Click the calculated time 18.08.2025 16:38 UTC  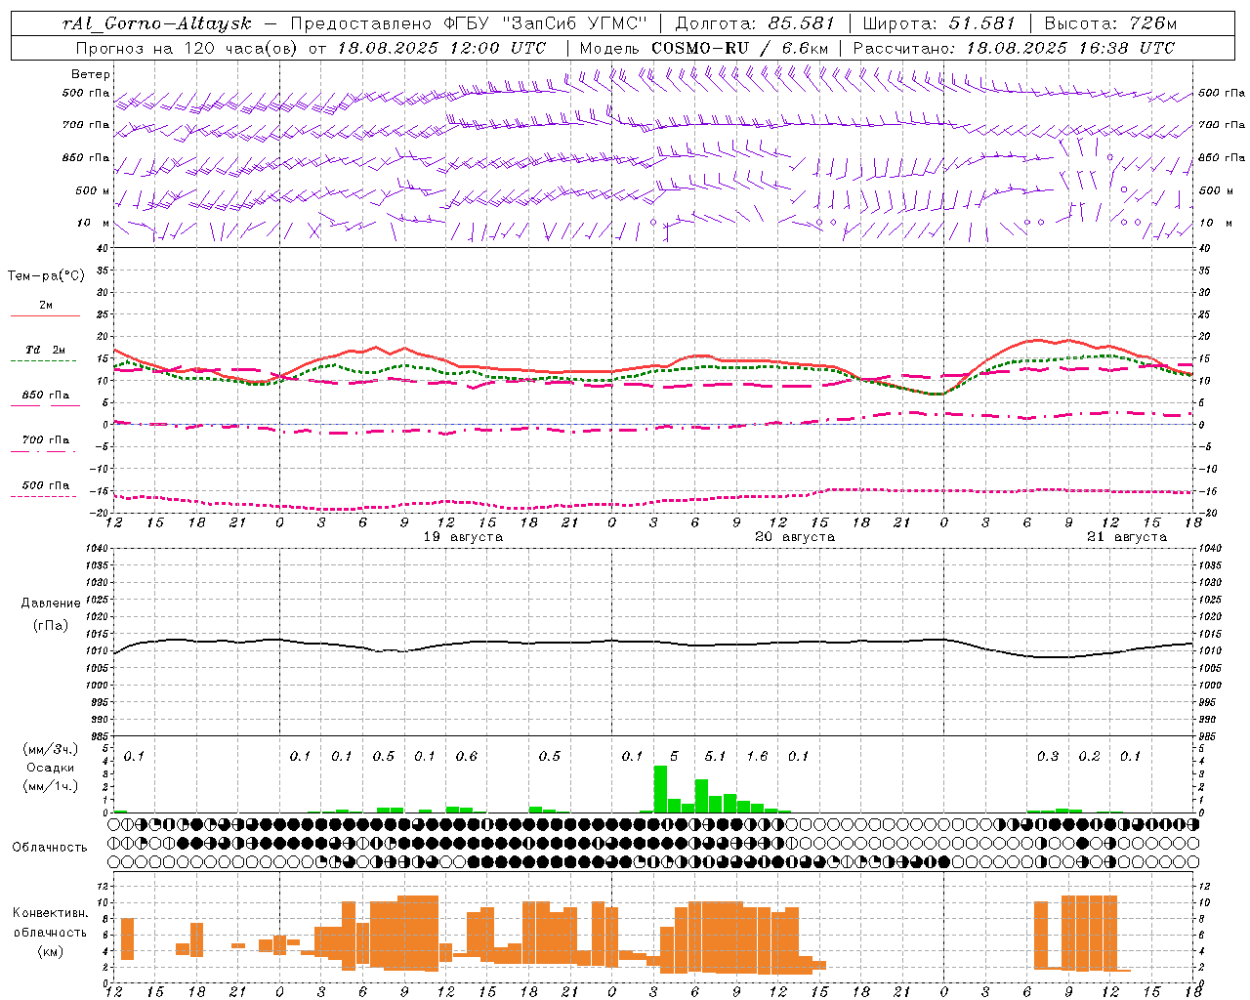pos(1070,47)
